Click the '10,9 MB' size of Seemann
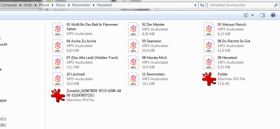This screenshot has height=129, width=280. (x=148, y=51)
